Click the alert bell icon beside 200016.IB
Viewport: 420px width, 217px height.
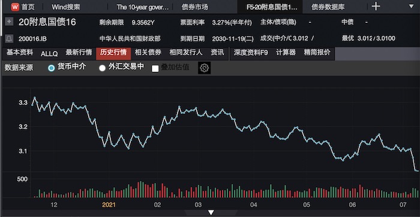tap(9, 38)
